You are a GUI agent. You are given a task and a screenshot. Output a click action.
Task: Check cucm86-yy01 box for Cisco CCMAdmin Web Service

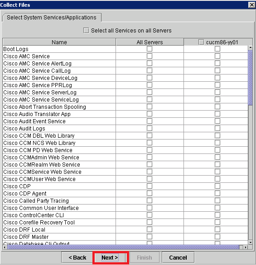coord(217,158)
